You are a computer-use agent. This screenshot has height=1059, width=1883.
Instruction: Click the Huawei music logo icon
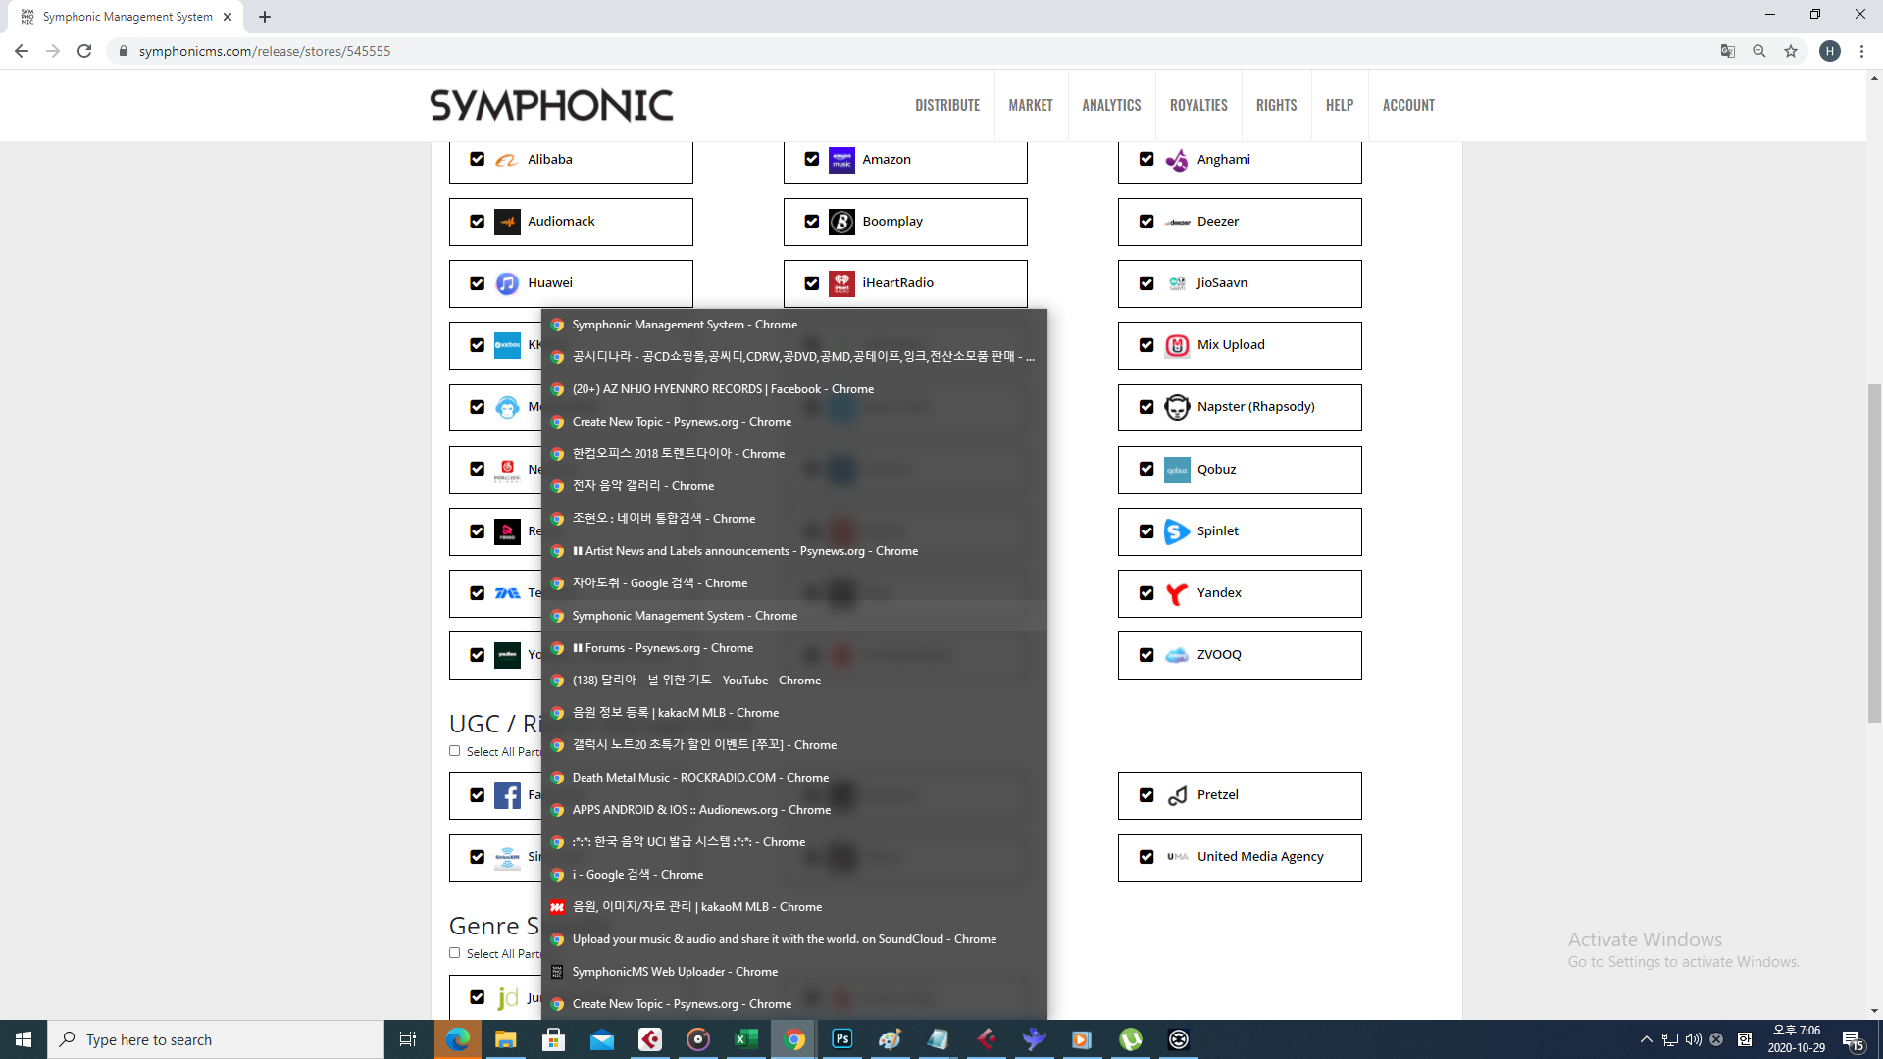click(x=507, y=283)
